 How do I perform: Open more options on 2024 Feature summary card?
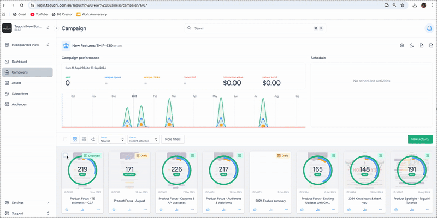(x=286, y=209)
